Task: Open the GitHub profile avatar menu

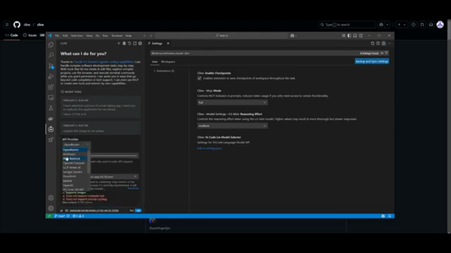Action: click(440, 25)
